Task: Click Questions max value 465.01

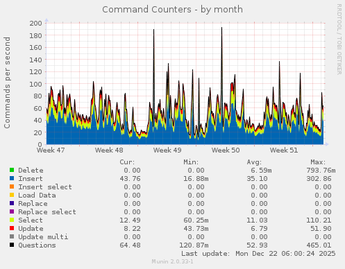Action: pos(319,245)
